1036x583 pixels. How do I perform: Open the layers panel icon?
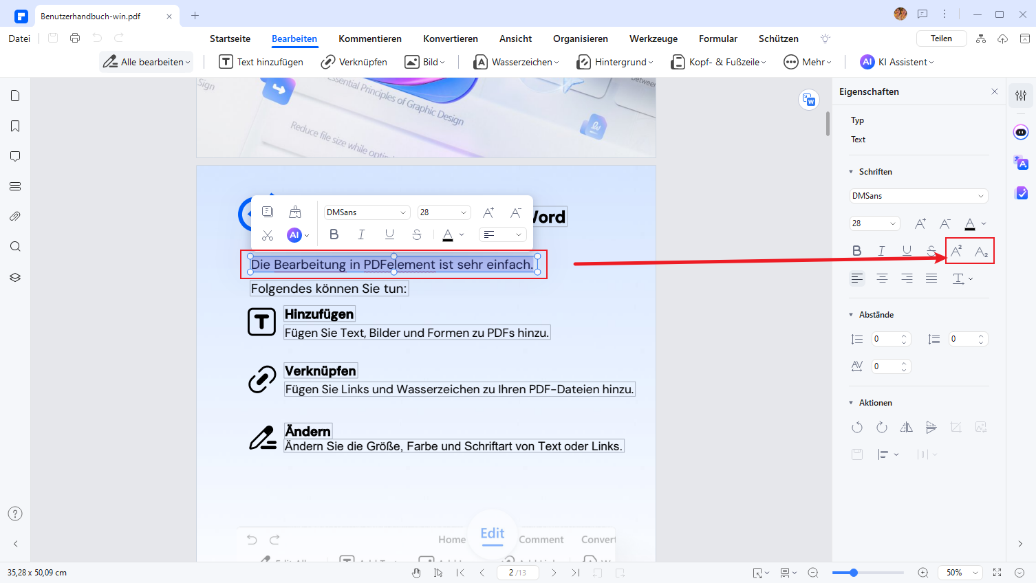(x=15, y=277)
